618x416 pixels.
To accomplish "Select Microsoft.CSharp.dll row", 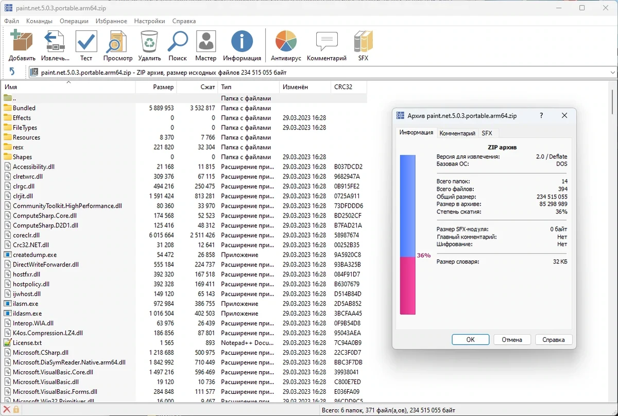I will (184, 353).
